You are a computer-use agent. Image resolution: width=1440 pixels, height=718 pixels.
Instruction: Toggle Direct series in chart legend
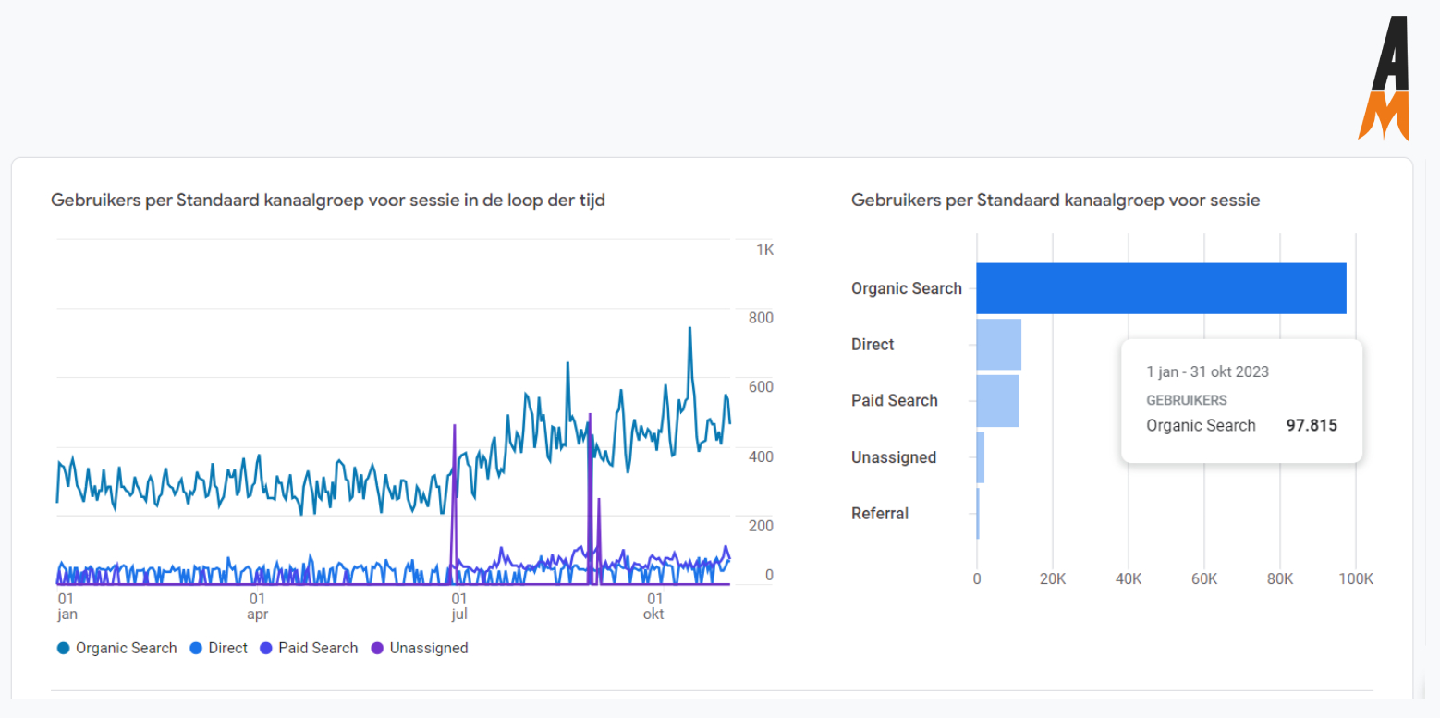219,649
